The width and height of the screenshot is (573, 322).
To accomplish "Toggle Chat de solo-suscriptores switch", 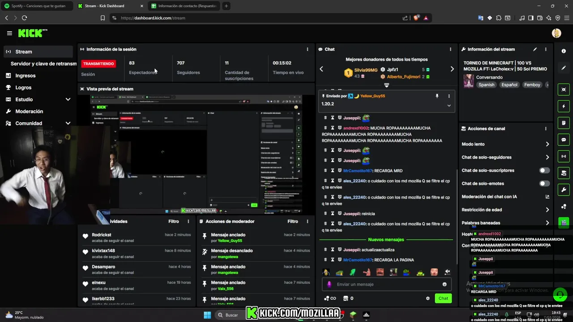I will (x=544, y=170).
